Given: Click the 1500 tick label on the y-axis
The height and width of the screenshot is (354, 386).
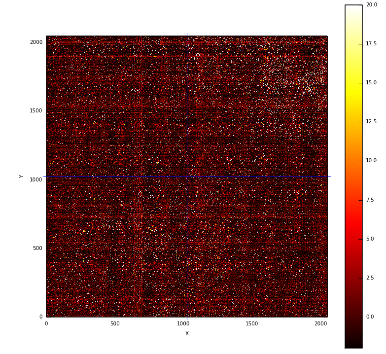Looking at the screenshot, I should (x=36, y=111).
